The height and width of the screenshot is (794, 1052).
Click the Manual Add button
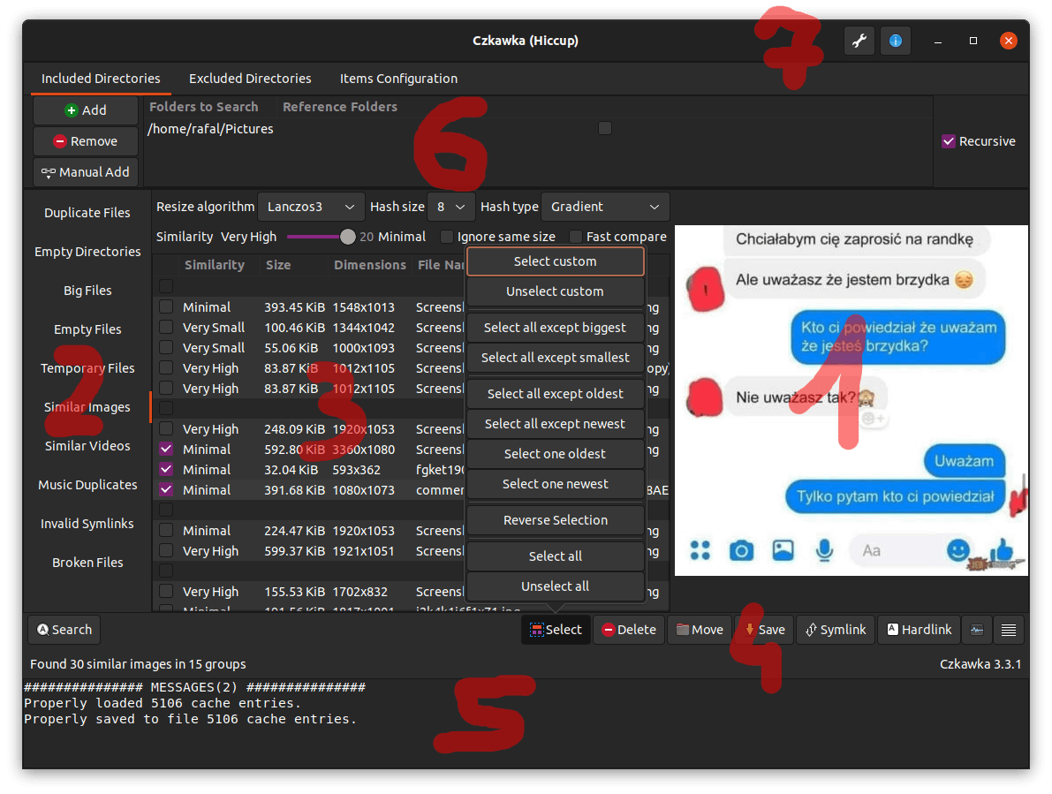click(x=86, y=172)
